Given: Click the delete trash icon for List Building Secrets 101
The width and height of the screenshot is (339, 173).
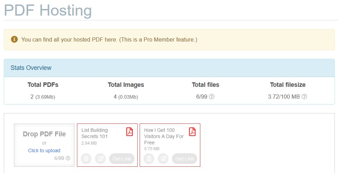Looking at the screenshot, I should pos(86,159).
